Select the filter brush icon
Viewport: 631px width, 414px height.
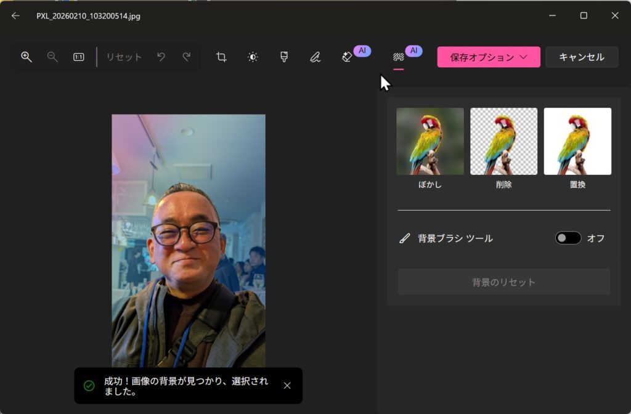point(284,57)
